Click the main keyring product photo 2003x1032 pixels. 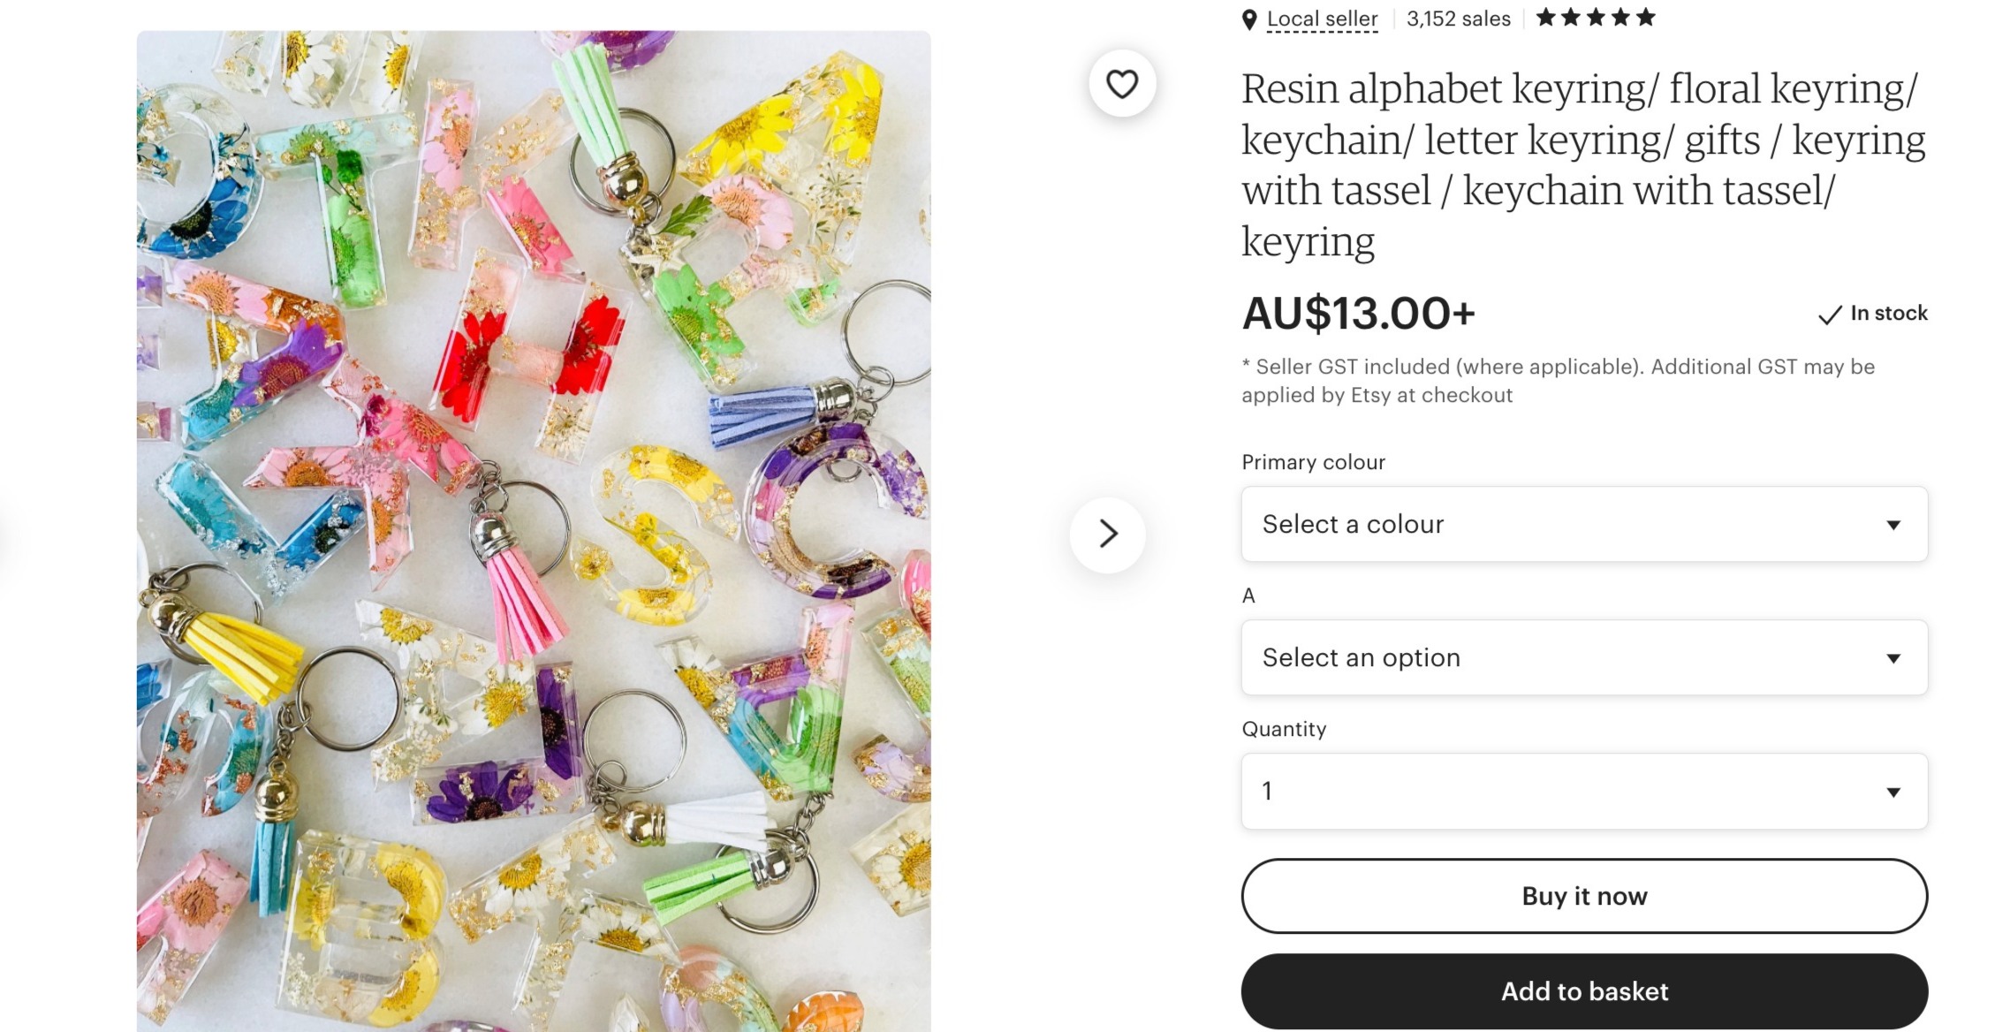tap(534, 531)
